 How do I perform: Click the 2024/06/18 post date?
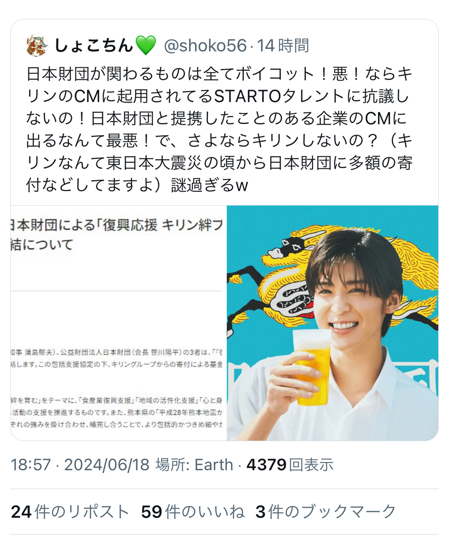pos(107,465)
